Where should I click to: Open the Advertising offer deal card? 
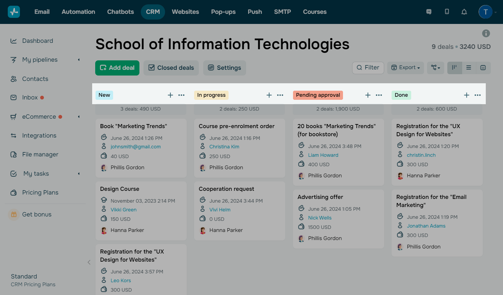(x=320, y=197)
